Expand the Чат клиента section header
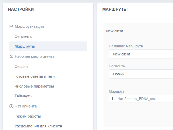The height and width of the screenshot is (130, 173). click(x=26, y=106)
